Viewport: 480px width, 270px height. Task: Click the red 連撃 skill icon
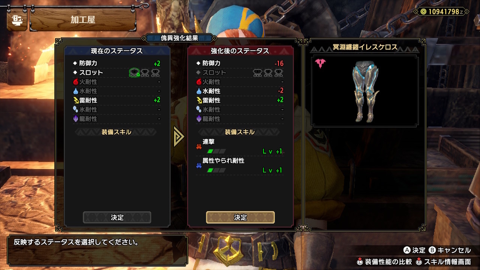tap(198, 147)
